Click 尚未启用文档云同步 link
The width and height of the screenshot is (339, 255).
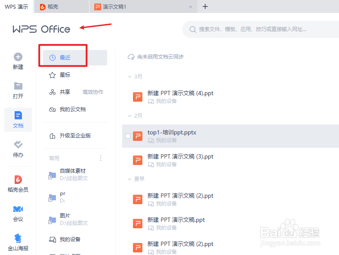point(160,57)
